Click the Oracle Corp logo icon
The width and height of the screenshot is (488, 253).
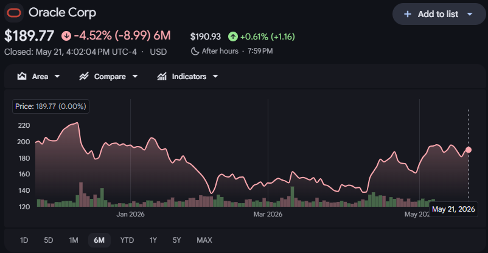click(14, 13)
